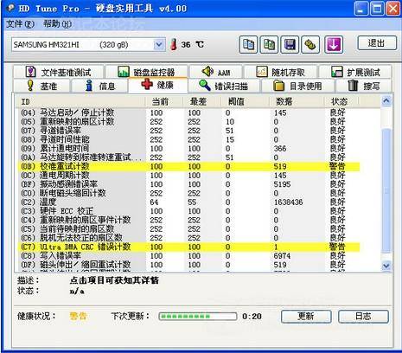Click the 更新 button
402x353 pixels.
click(x=306, y=317)
